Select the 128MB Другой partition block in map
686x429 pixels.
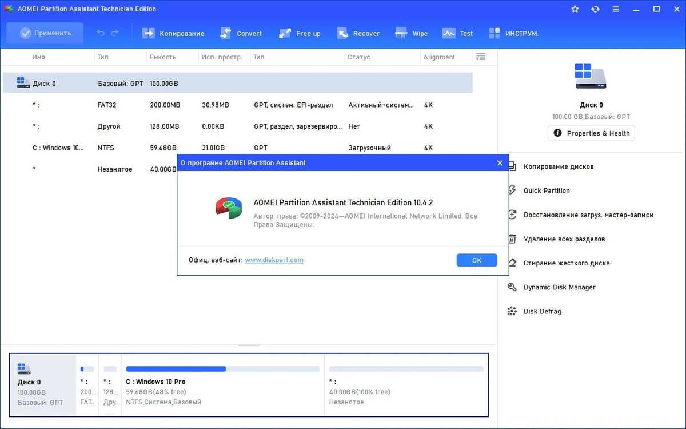pos(110,385)
